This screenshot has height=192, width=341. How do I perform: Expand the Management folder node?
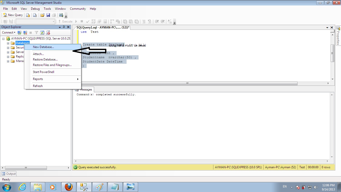[8, 61]
